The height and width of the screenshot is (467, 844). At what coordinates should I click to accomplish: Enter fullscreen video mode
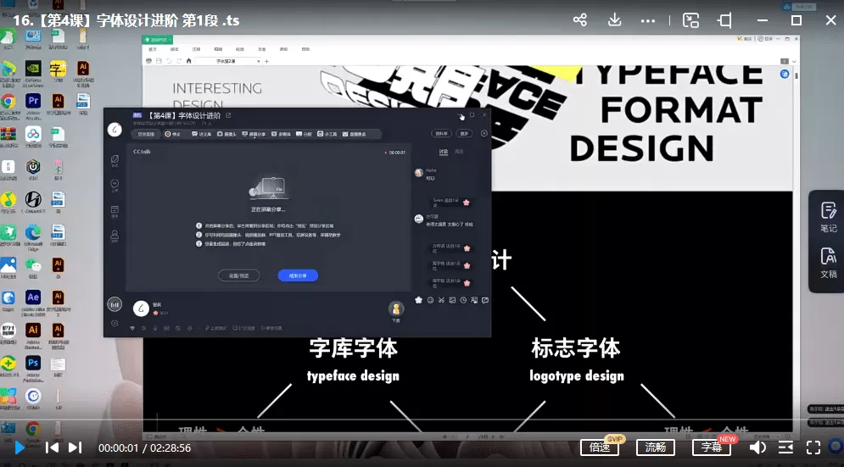[813, 448]
